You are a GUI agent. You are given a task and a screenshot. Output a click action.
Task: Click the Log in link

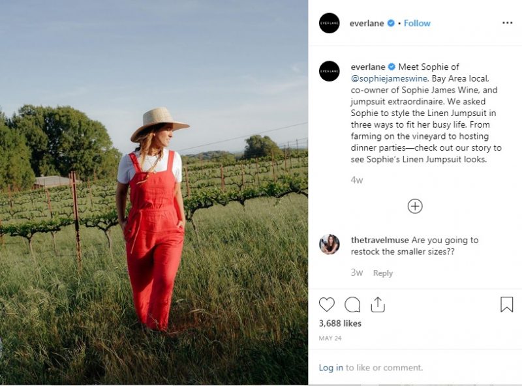[331, 367]
